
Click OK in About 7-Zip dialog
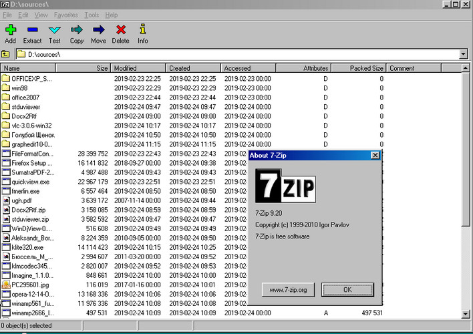click(x=347, y=290)
